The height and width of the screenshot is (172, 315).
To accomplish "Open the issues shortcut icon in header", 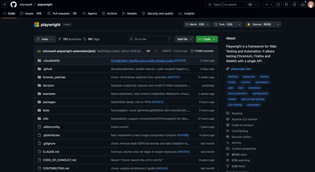I will 279,4.
